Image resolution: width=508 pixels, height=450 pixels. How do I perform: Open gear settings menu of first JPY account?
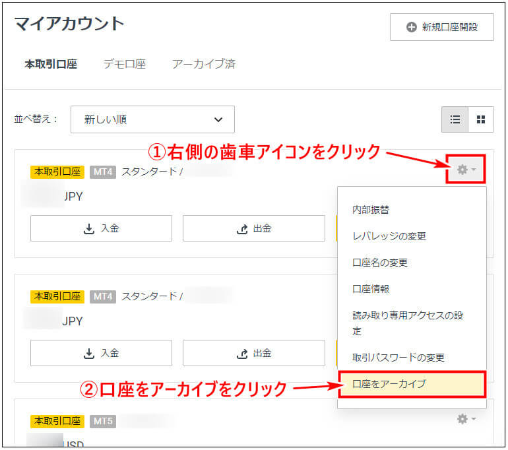[466, 169]
